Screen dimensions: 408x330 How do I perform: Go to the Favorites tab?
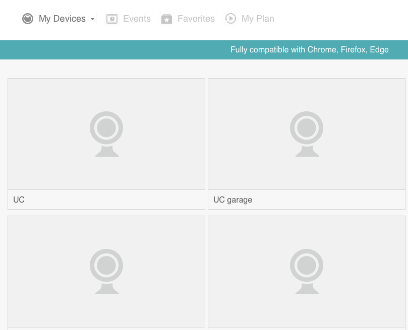196,19
